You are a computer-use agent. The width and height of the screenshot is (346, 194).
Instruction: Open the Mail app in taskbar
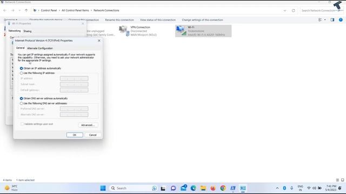click(183, 188)
